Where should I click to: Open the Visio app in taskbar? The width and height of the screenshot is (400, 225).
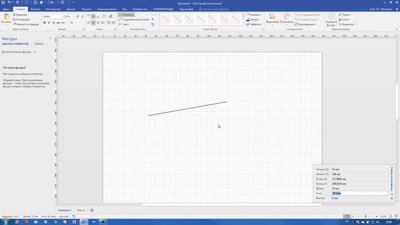84,222
